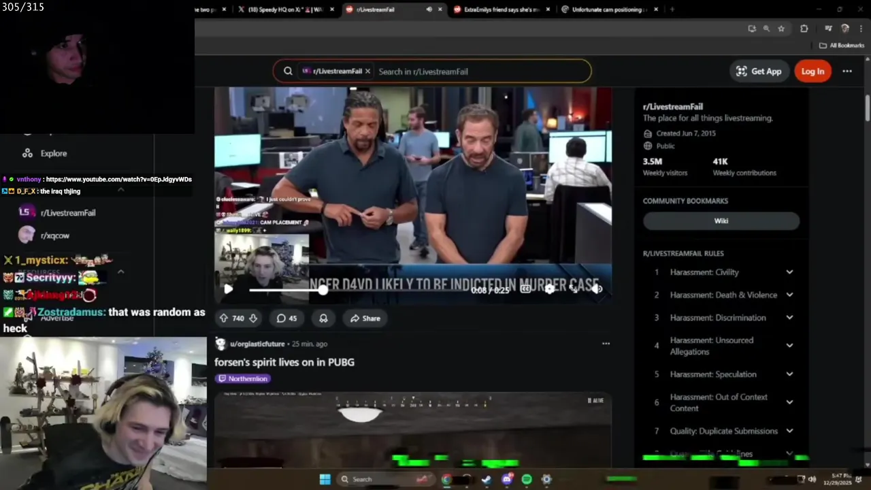Screen dimensions: 871x490
Task: Open Spotify from the taskbar
Action: (x=527, y=479)
